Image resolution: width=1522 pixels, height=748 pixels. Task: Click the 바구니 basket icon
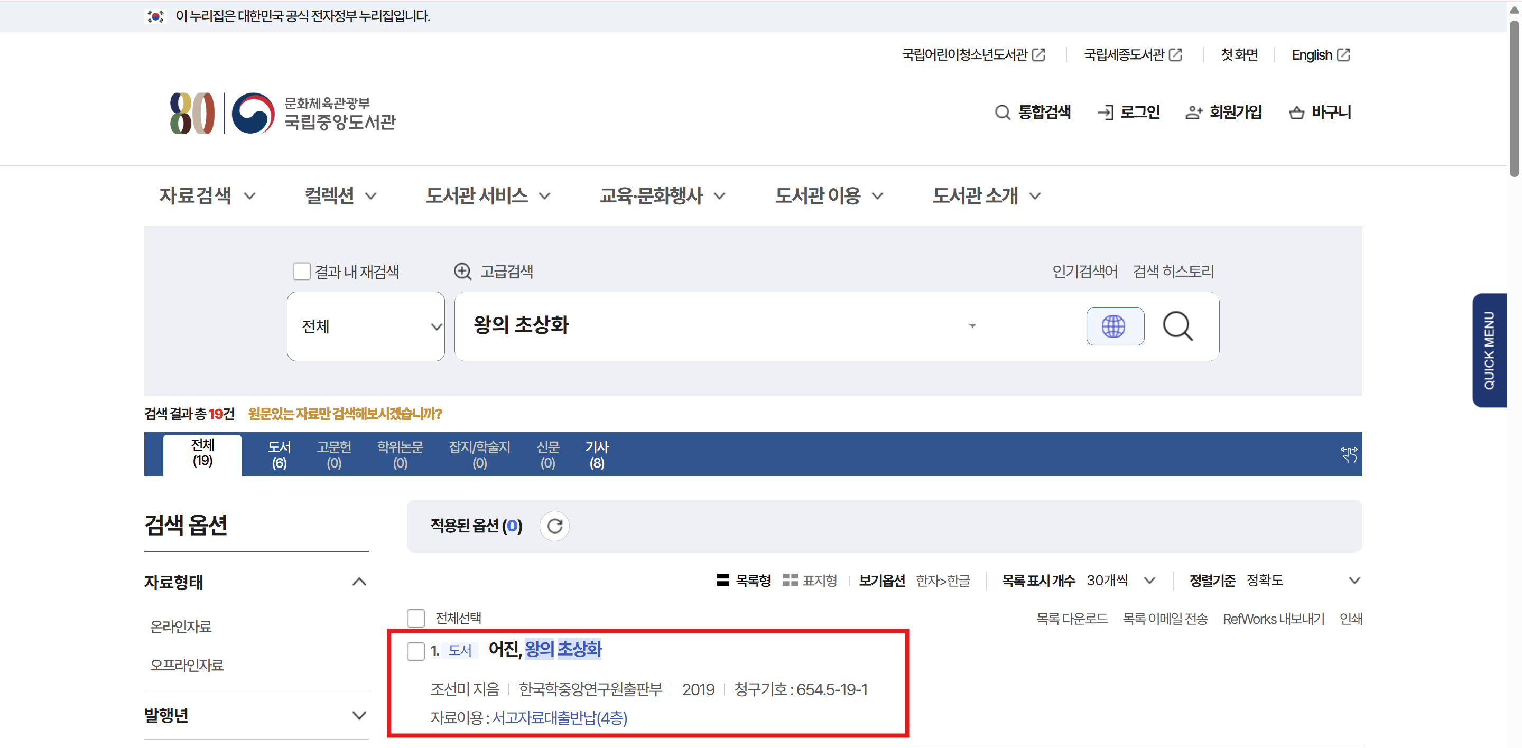[1296, 112]
